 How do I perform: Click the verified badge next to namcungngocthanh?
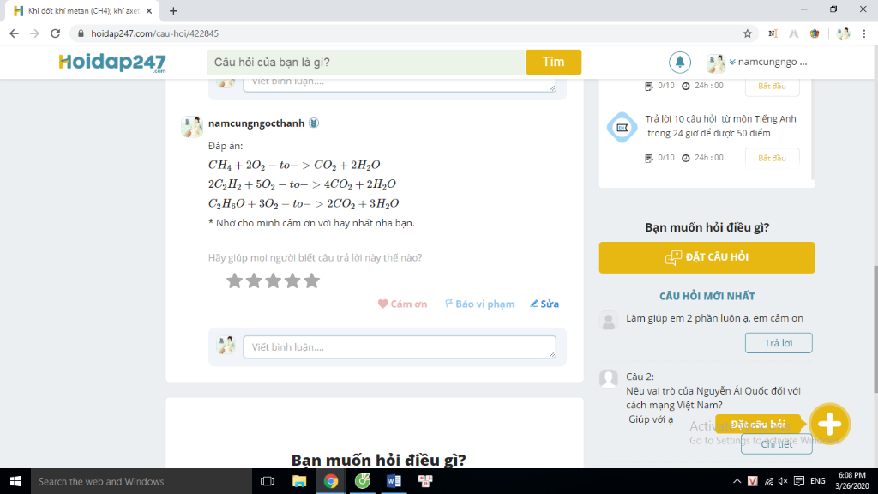(x=314, y=123)
